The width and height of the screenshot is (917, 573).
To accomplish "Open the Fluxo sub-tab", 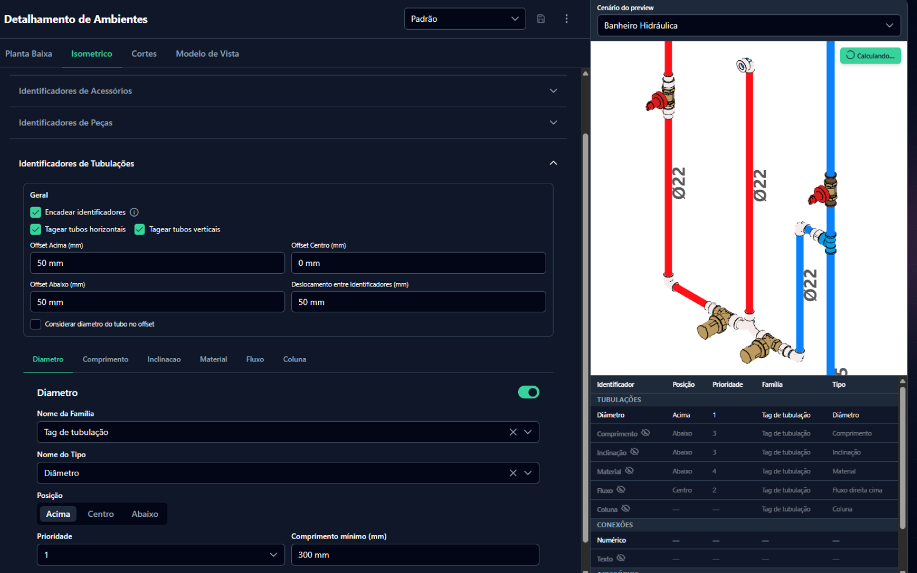I will pos(255,359).
